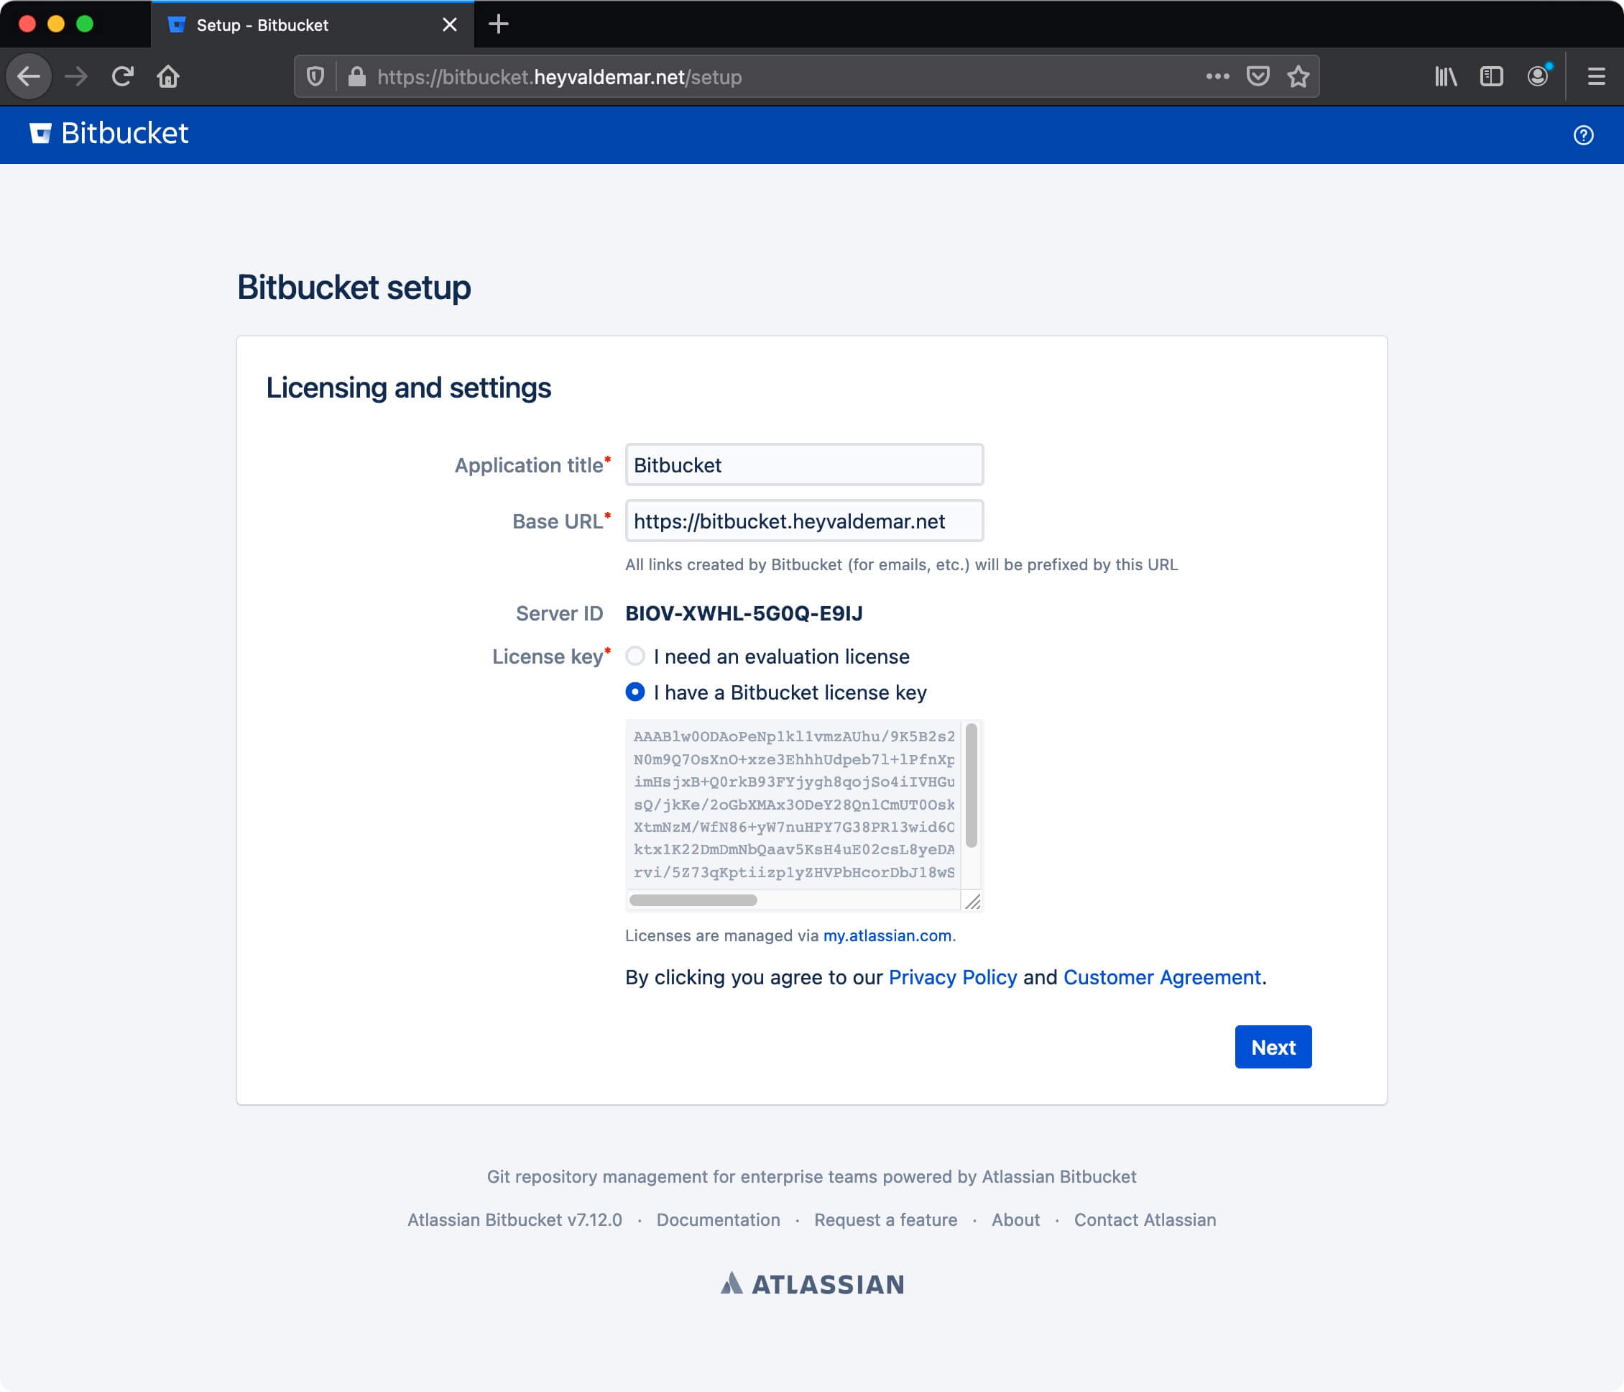Toggle the sidebar panel view
Image resolution: width=1624 pixels, height=1392 pixels.
tap(1492, 78)
